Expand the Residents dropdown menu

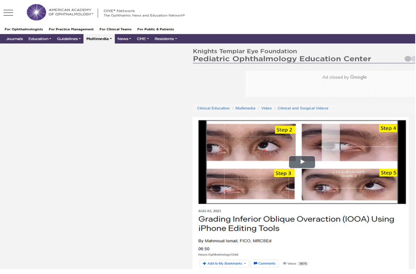(x=165, y=39)
